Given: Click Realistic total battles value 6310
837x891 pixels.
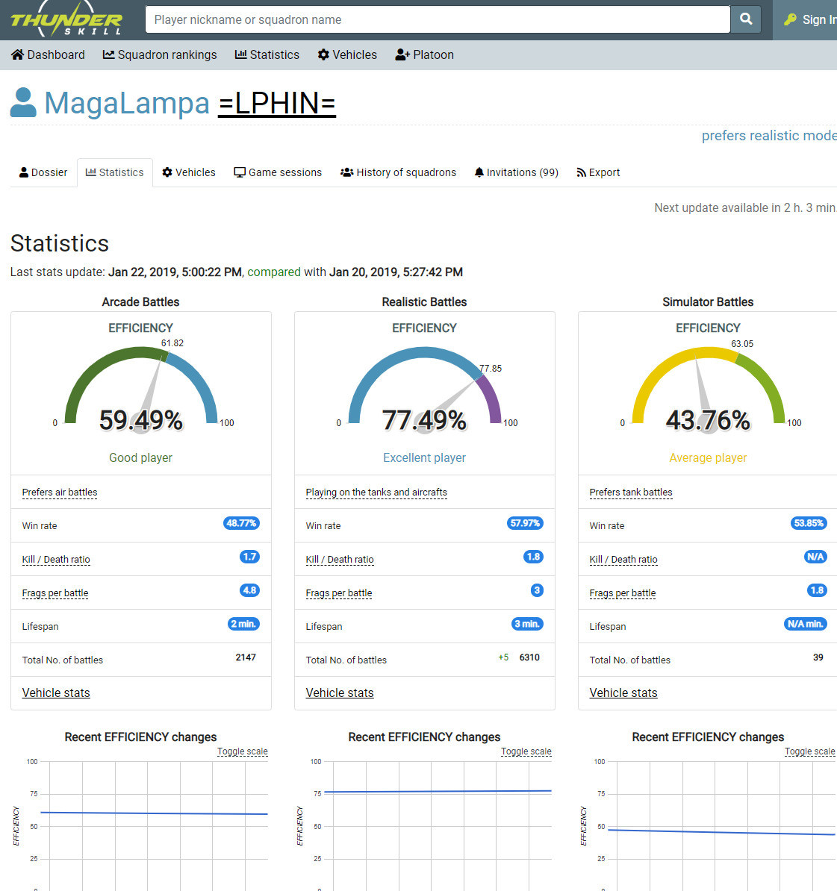Looking at the screenshot, I should coord(529,657).
